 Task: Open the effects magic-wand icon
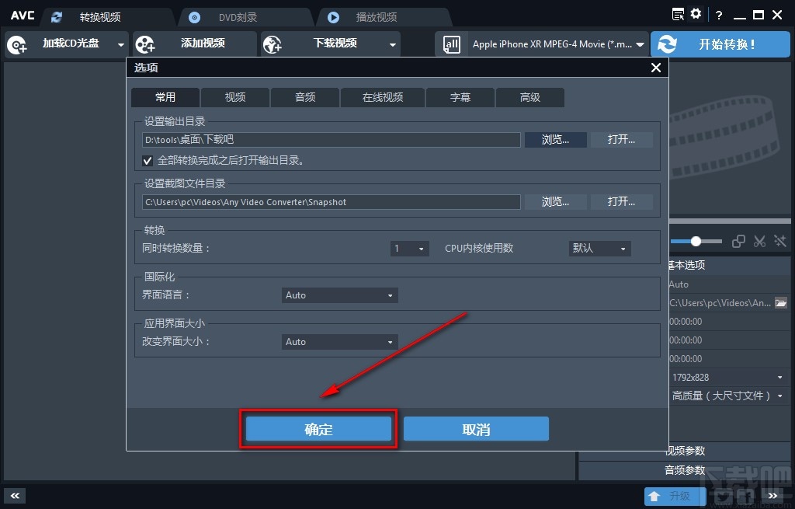tap(779, 241)
